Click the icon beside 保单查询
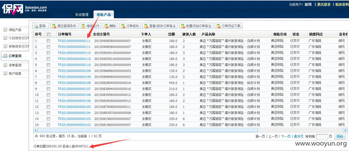Viewport: 349px width, 151px height. coord(5,65)
